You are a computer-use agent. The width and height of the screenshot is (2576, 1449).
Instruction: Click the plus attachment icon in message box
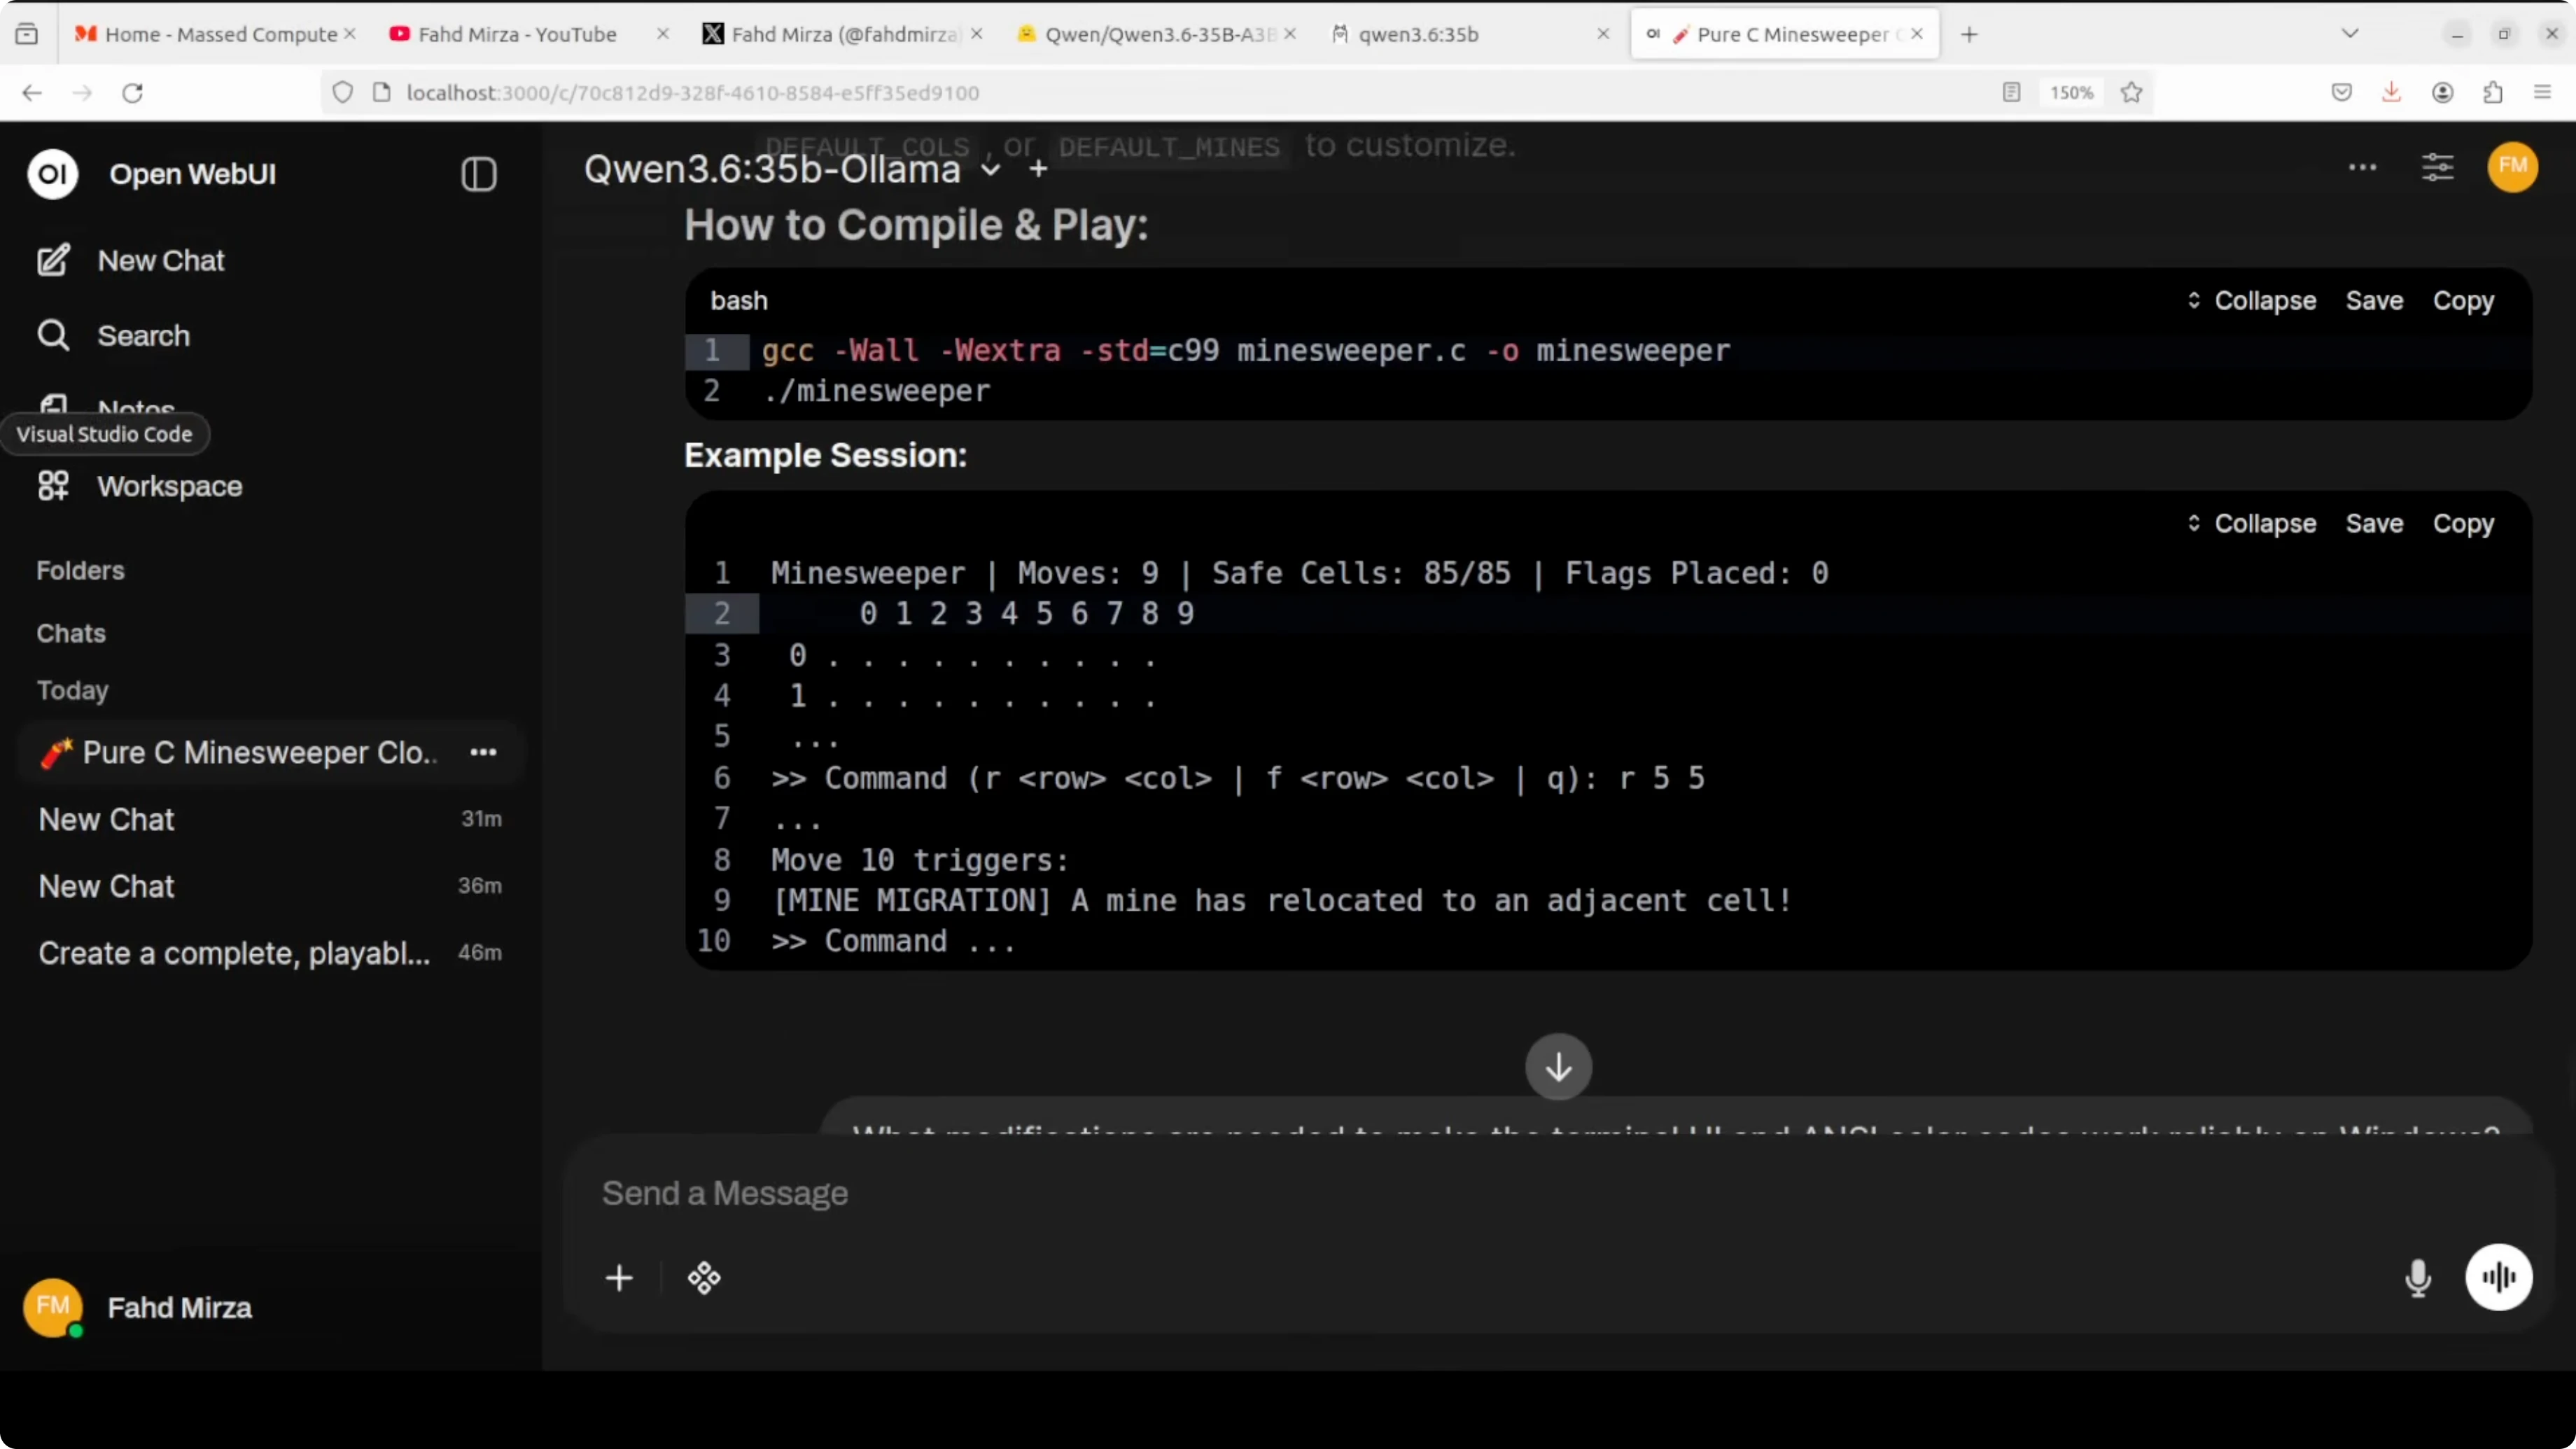[x=619, y=1277]
